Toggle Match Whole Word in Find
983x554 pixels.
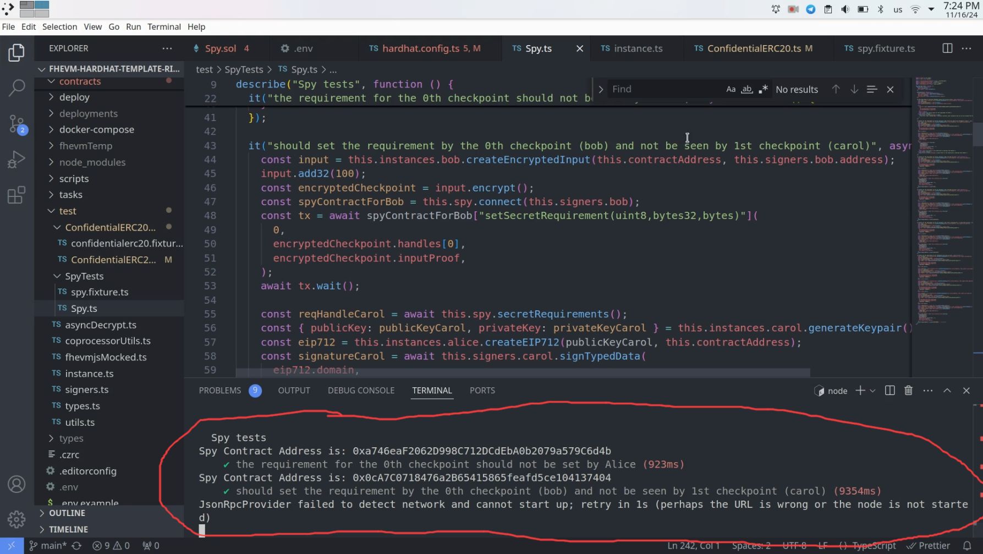pyautogui.click(x=746, y=89)
